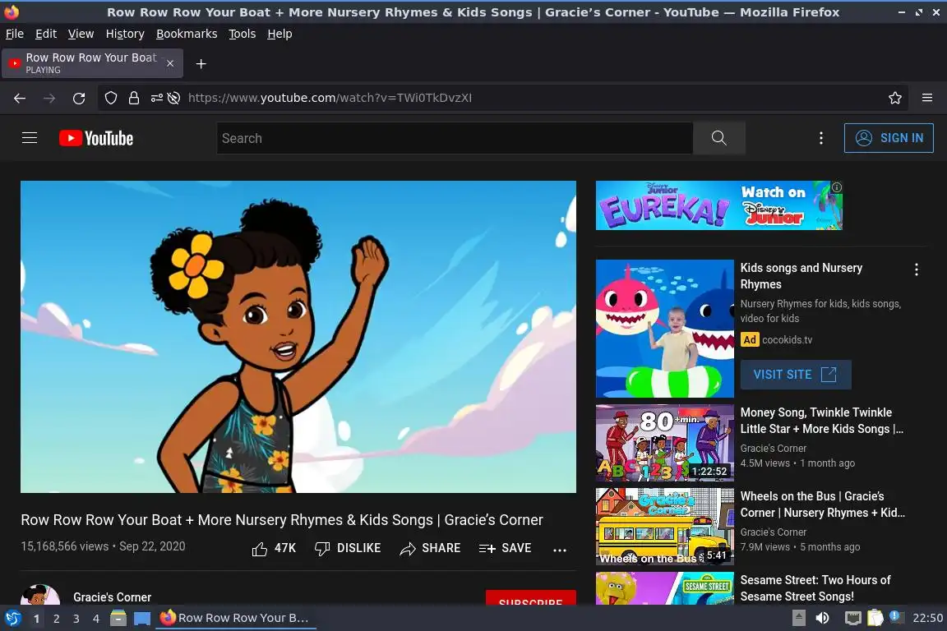The height and width of the screenshot is (631, 947).
Task: Open YouTube settings three-dot menu
Action: [820, 138]
